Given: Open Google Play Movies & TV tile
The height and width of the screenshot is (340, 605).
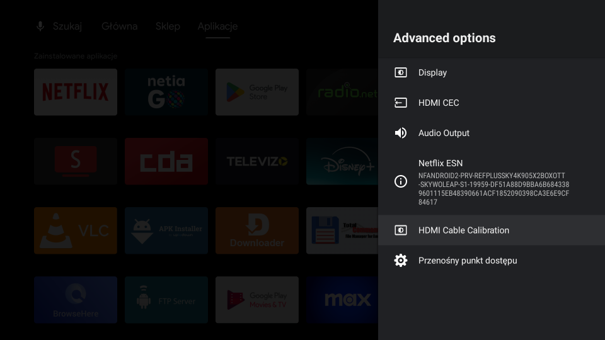Looking at the screenshot, I should tap(257, 300).
